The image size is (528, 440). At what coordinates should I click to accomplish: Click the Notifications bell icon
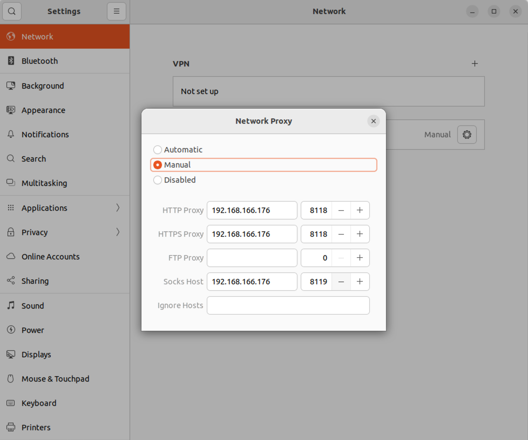pyautogui.click(x=11, y=134)
